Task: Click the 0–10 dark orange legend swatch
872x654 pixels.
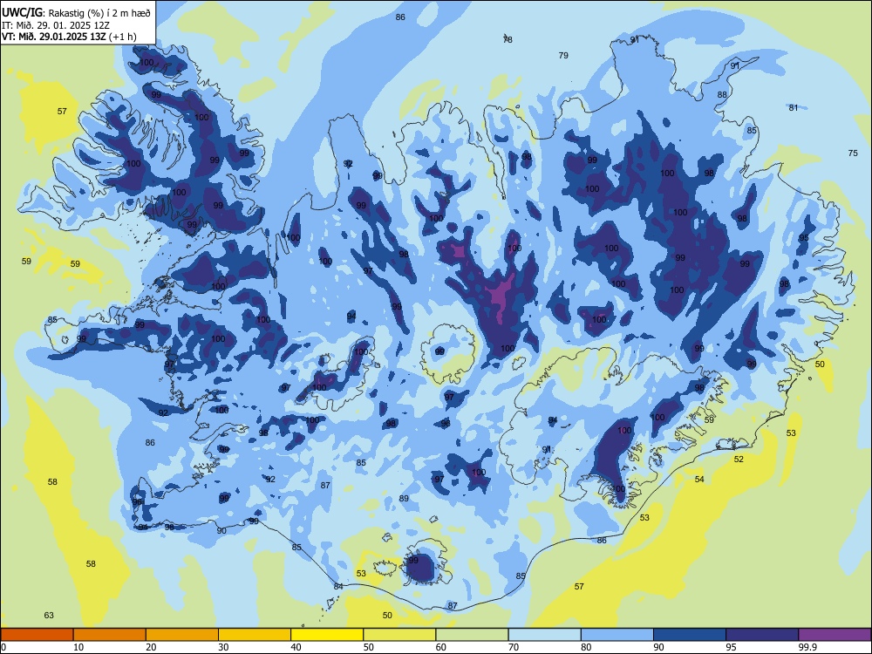Action: [x=37, y=635]
